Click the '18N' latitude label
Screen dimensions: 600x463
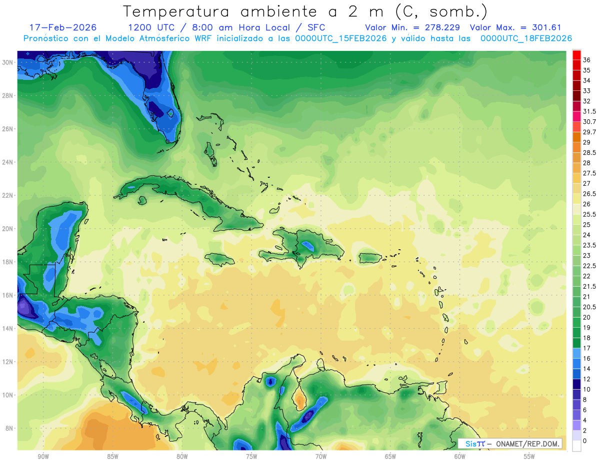7,262
